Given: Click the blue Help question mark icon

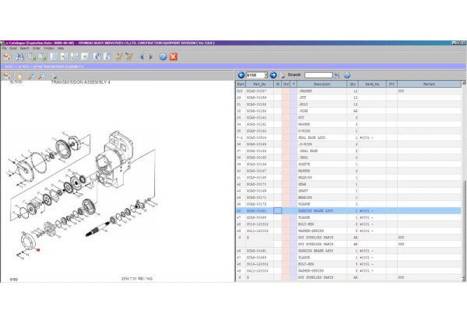Looking at the screenshot, I should coord(163,57).
